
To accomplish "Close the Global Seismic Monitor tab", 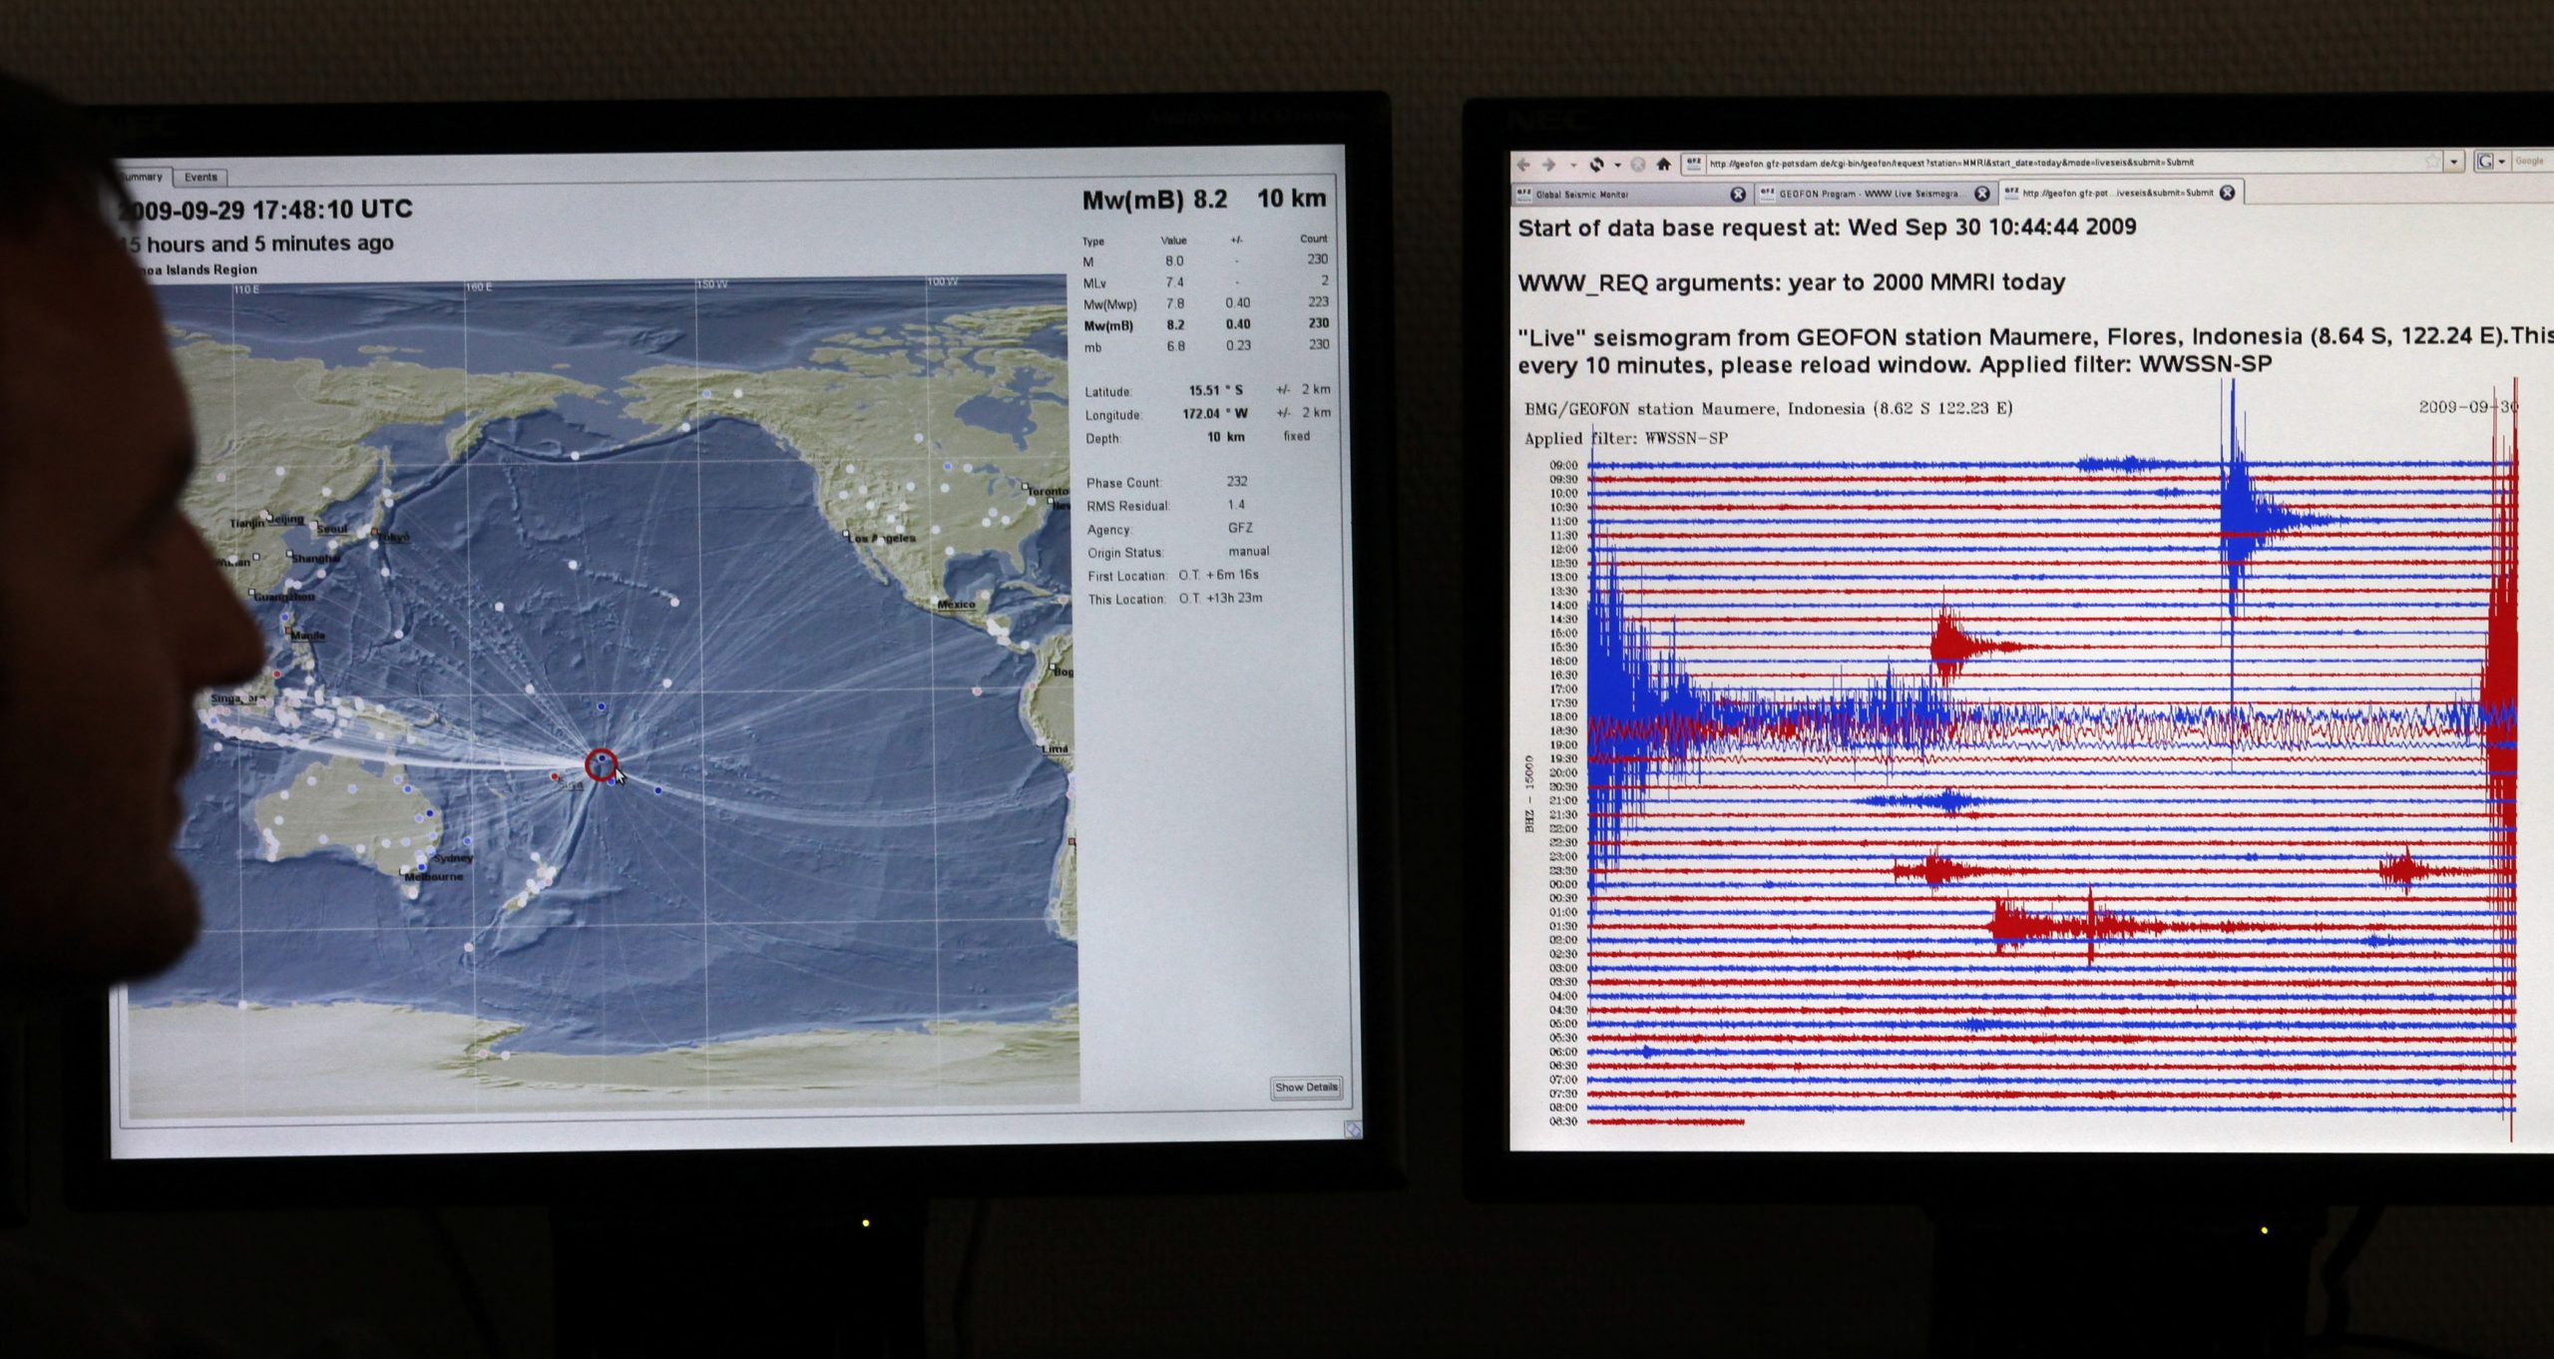I will tap(1737, 194).
